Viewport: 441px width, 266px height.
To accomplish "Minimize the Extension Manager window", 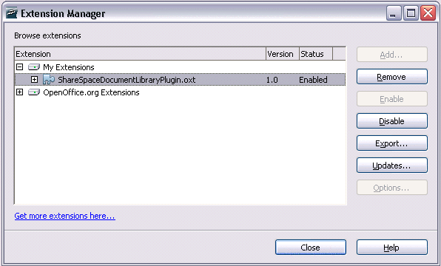I will tap(394, 13).
